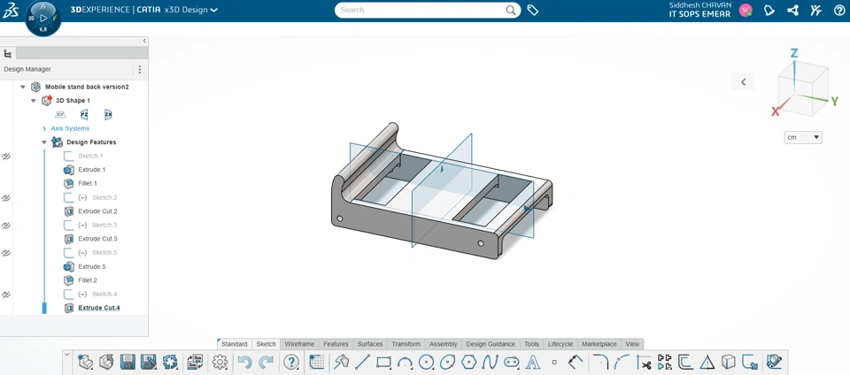The height and width of the screenshot is (375, 850).
Task: Collapse the Design Features node
Action: tap(44, 142)
